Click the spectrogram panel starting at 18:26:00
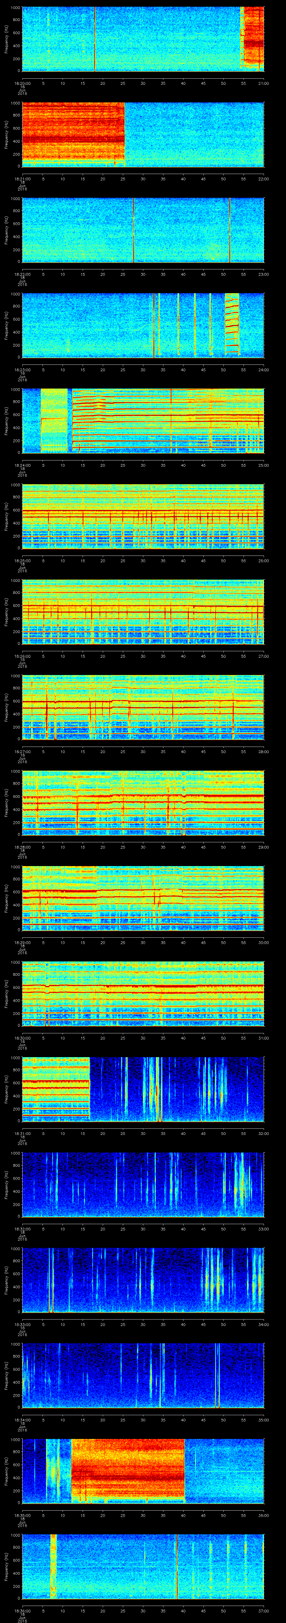The image size is (286, 1623). coord(143,612)
